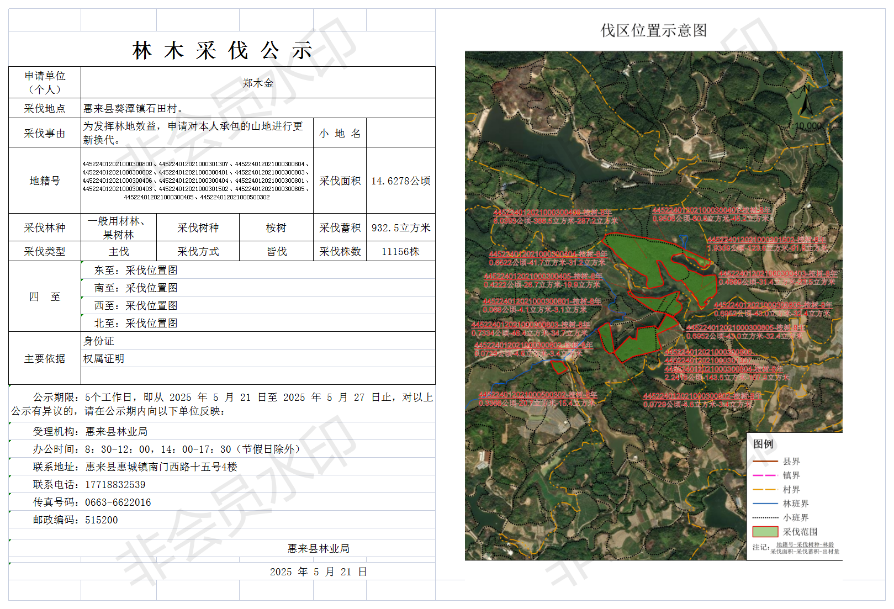This screenshot has width=894, height=609.
Task: Select the 联系地址 line
Action: 222,467
